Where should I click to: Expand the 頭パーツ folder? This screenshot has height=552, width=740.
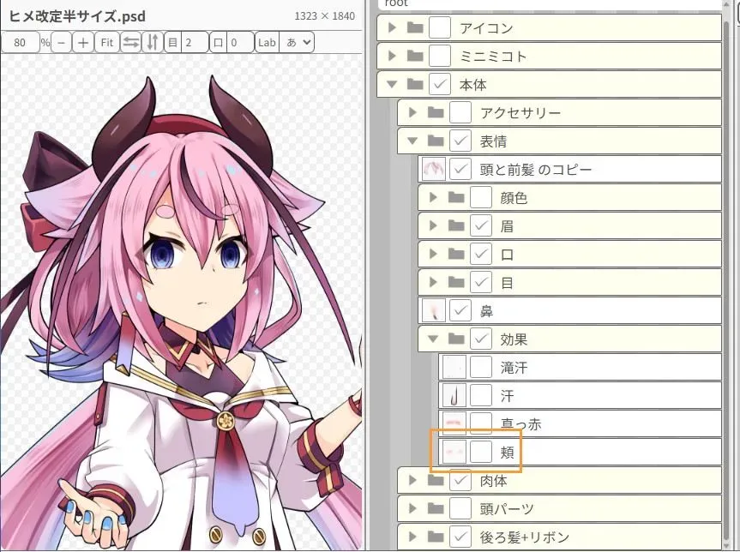tap(413, 509)
